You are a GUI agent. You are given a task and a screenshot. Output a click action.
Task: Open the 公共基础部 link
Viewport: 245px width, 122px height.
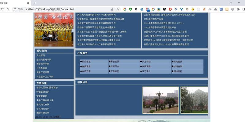[x=42, y=68]
